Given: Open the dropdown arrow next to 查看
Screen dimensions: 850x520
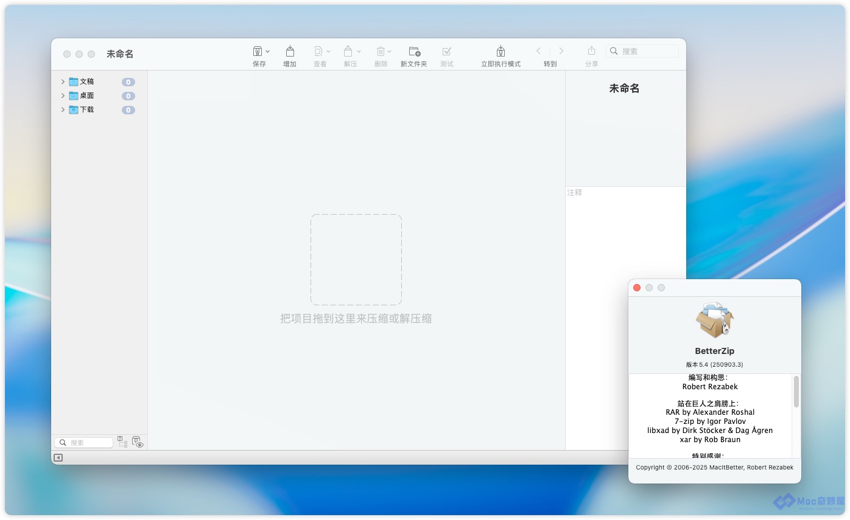Looking at the screenshot, I should [329, 52].
